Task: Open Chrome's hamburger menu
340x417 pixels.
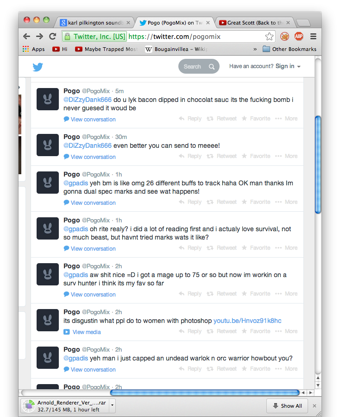Action: [x=313, y=37]
